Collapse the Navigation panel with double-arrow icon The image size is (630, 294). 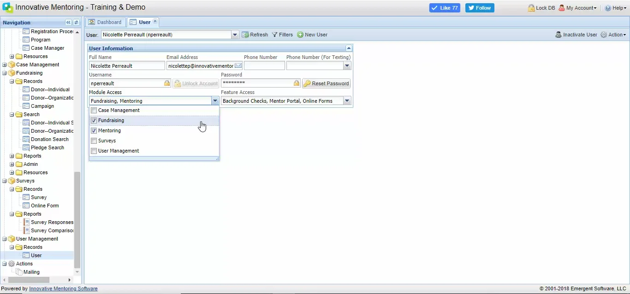coord(68,22)
